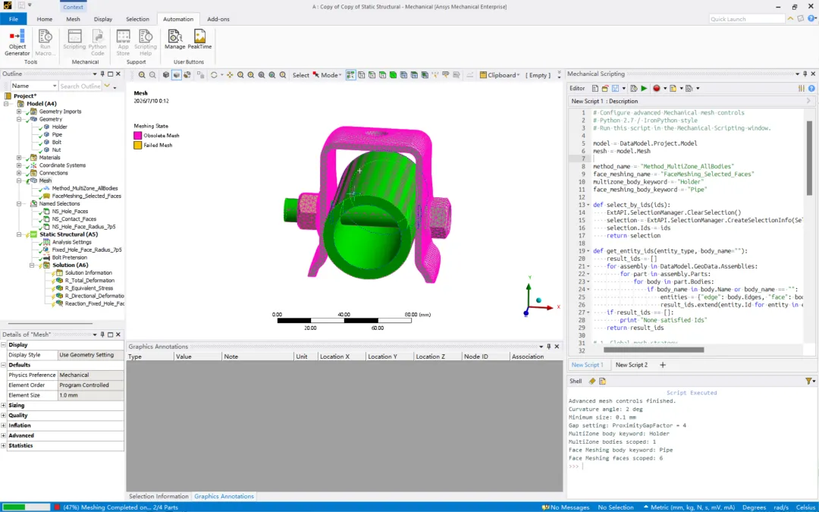
Task: Select Method_MultiZone_AllBodies in the tree
Action: pos(85,188)
